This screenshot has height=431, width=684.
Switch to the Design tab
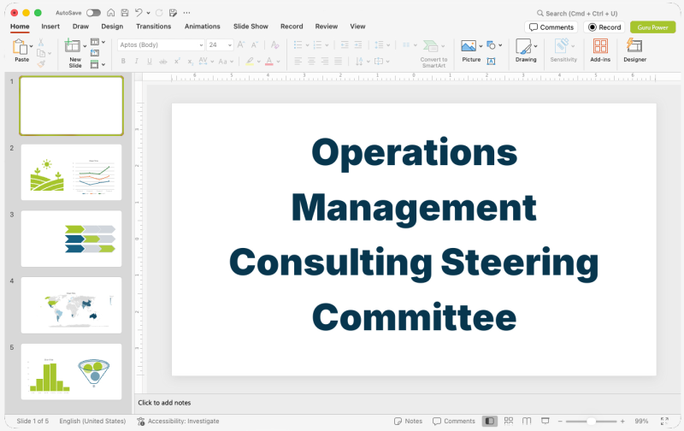(x=112, y=27)
